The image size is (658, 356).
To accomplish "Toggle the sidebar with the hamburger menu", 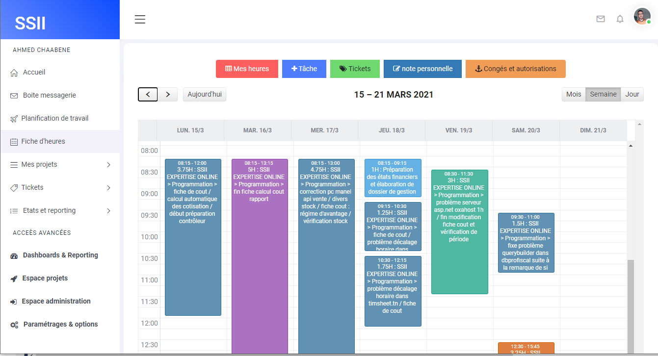I will click(140, 19).
